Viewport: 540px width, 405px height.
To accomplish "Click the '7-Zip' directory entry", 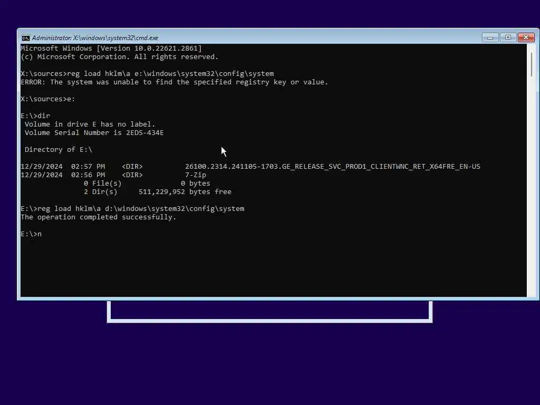I will [x=196, y=175].
